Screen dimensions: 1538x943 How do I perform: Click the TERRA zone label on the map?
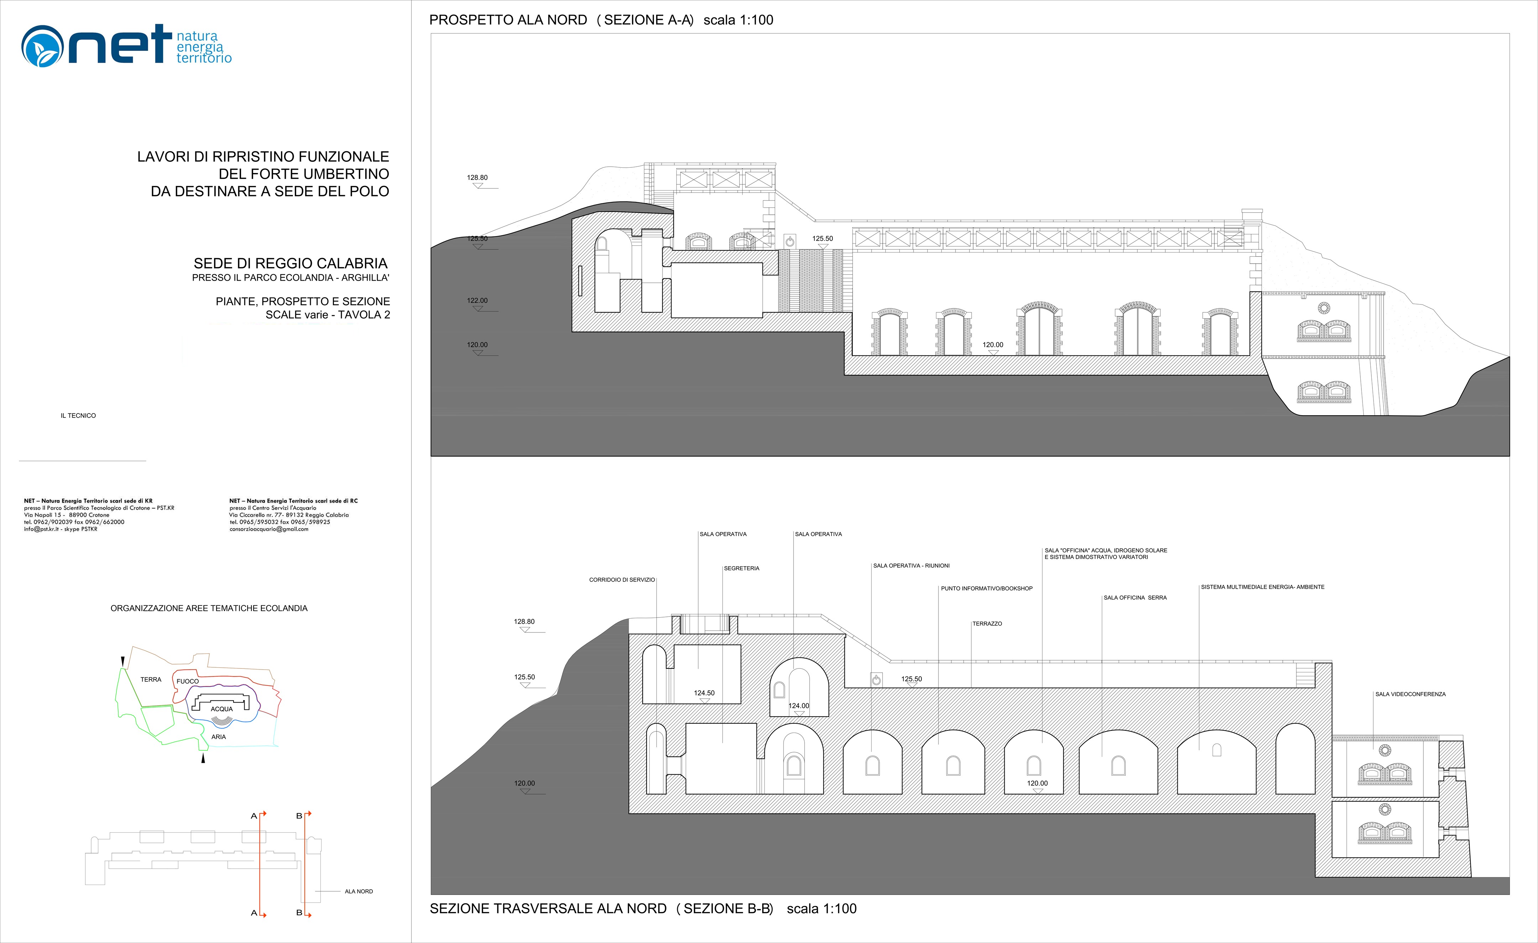coord(151,679)
